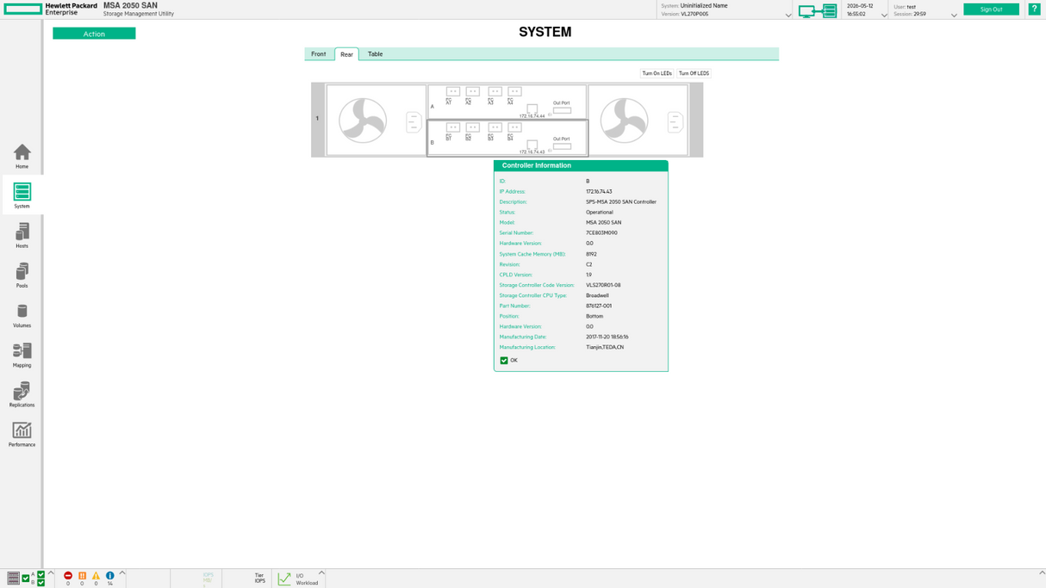Click the error events orange icon
1046x588 pixels.
(x=82, y=575)
